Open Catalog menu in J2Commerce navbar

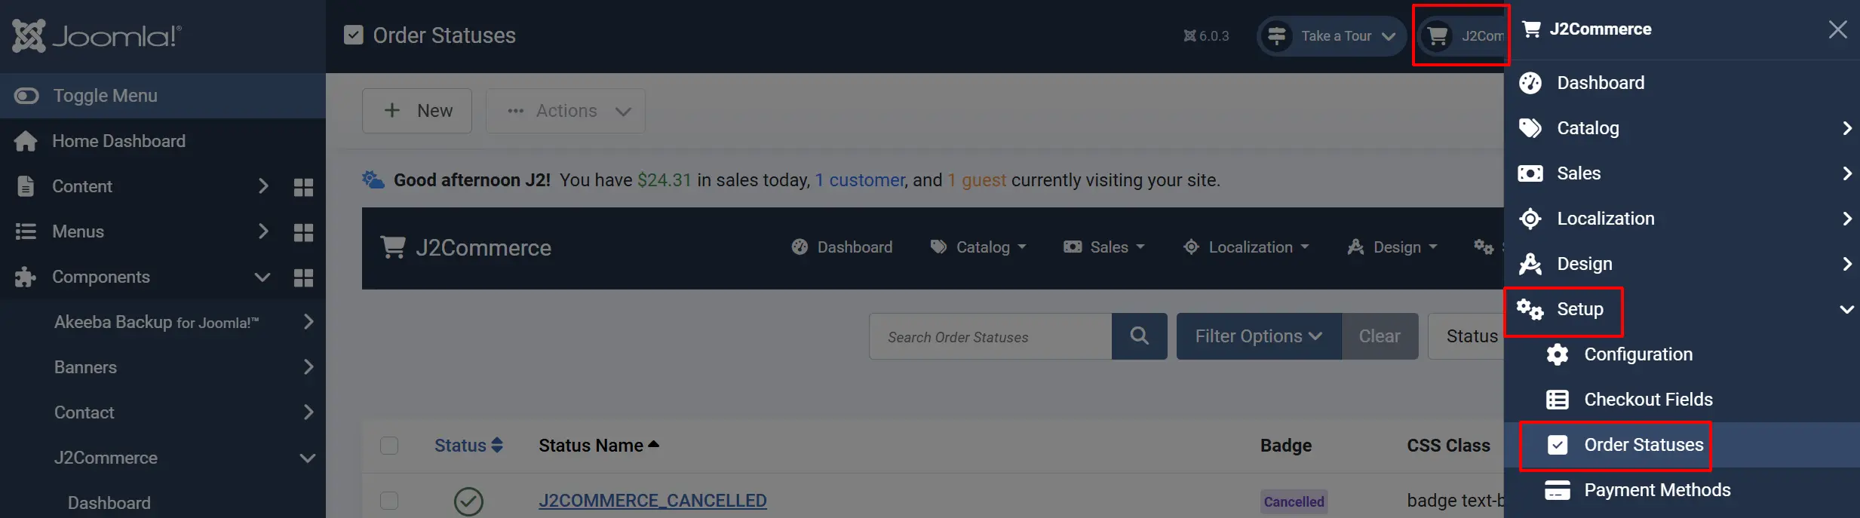click(x=978, y=247)
